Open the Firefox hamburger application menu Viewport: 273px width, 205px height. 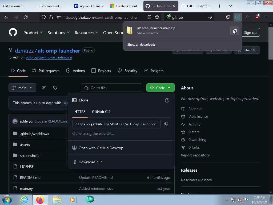266,17
